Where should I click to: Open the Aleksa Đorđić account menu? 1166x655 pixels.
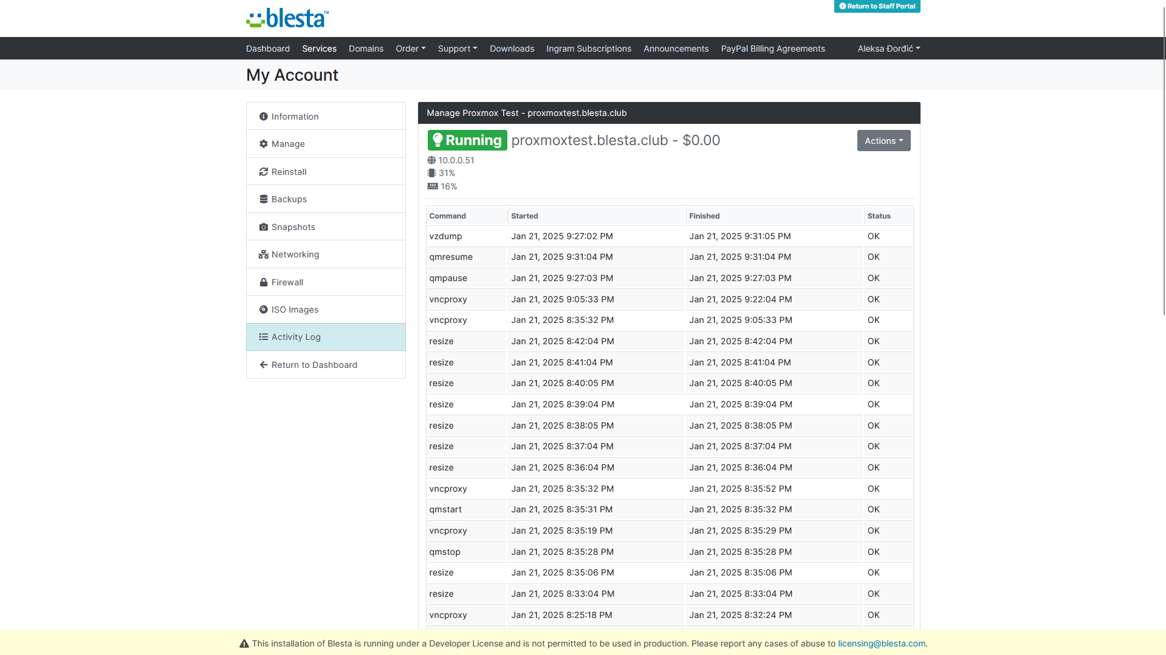pos(889,49)
